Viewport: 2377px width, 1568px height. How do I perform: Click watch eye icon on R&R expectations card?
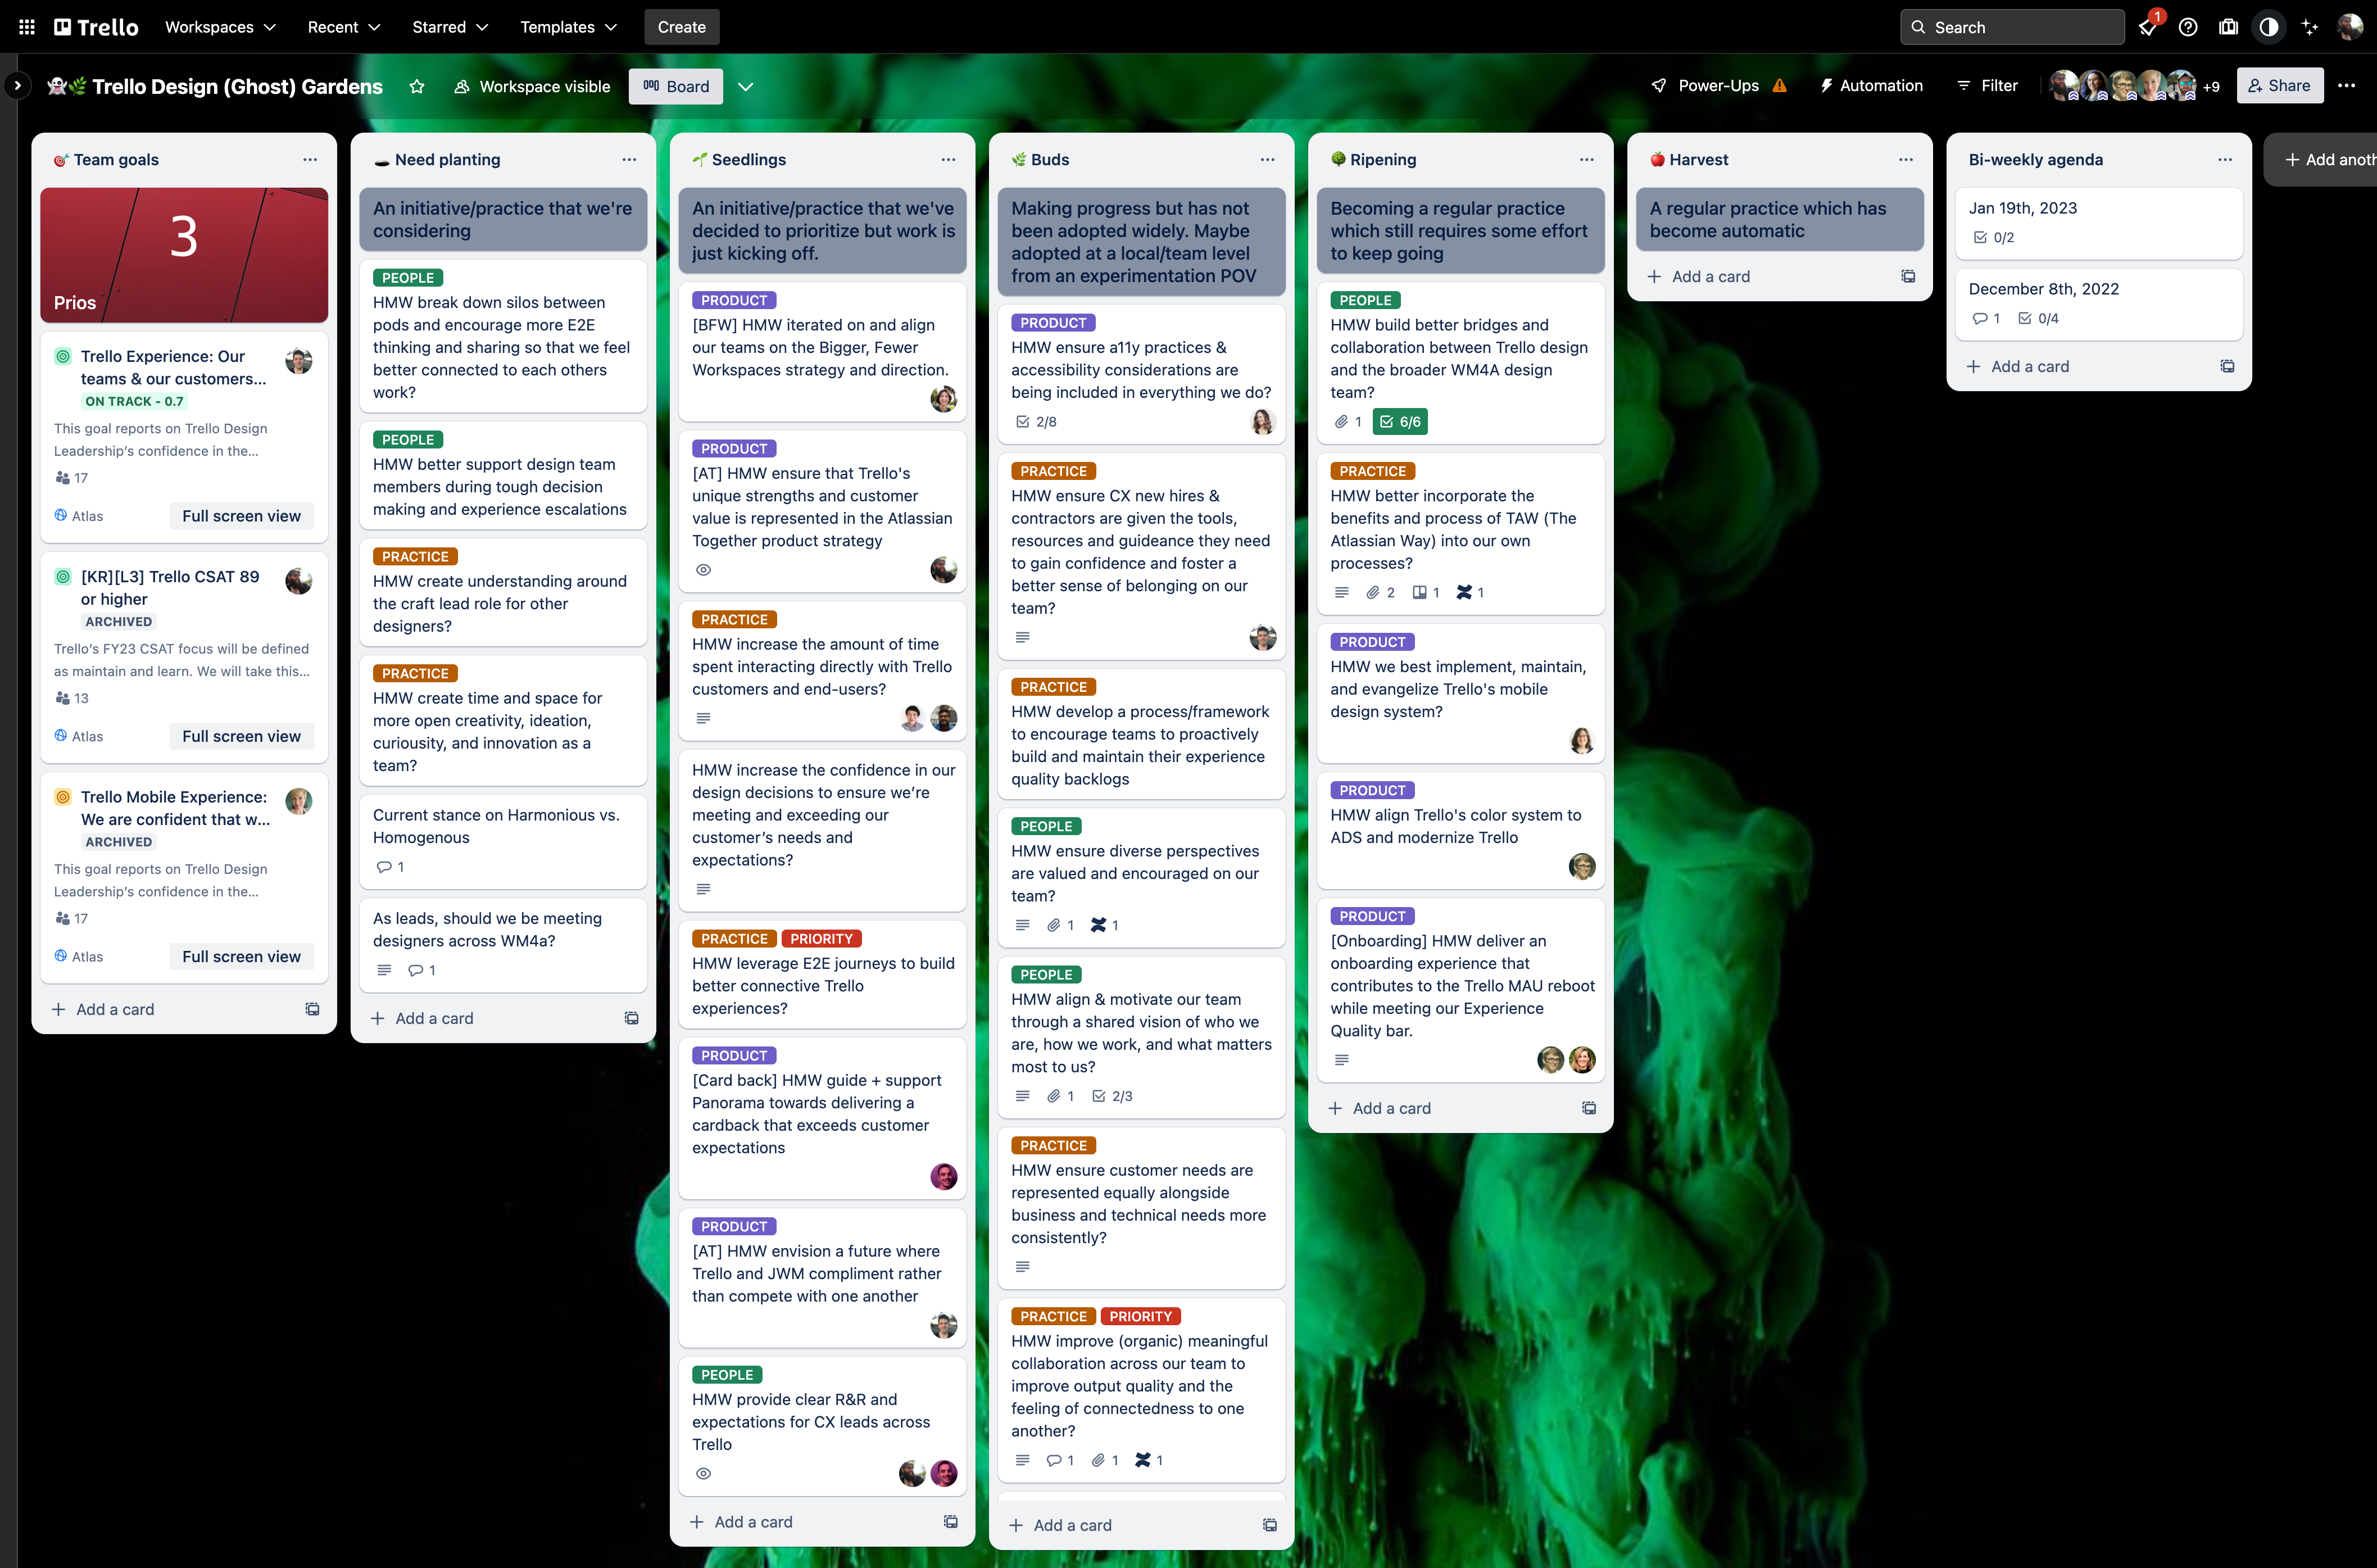point(704,1474)
